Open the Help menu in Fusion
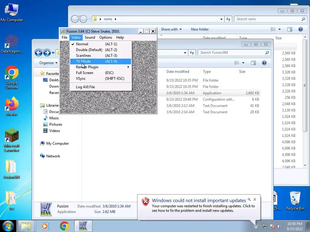 coord(120,37)
